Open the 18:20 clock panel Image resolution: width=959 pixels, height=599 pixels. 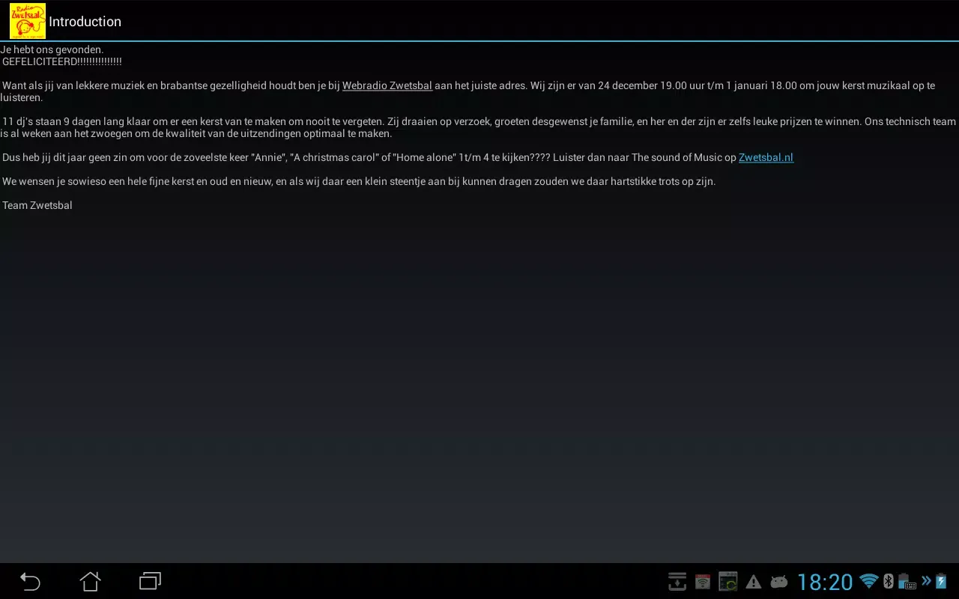click(x=825, y=582)
